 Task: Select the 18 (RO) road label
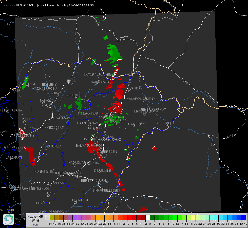click(x=231, y=136)
